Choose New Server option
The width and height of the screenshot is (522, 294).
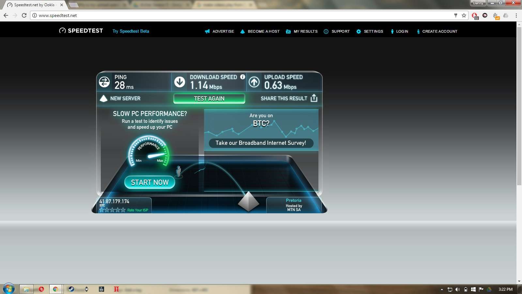120,98
